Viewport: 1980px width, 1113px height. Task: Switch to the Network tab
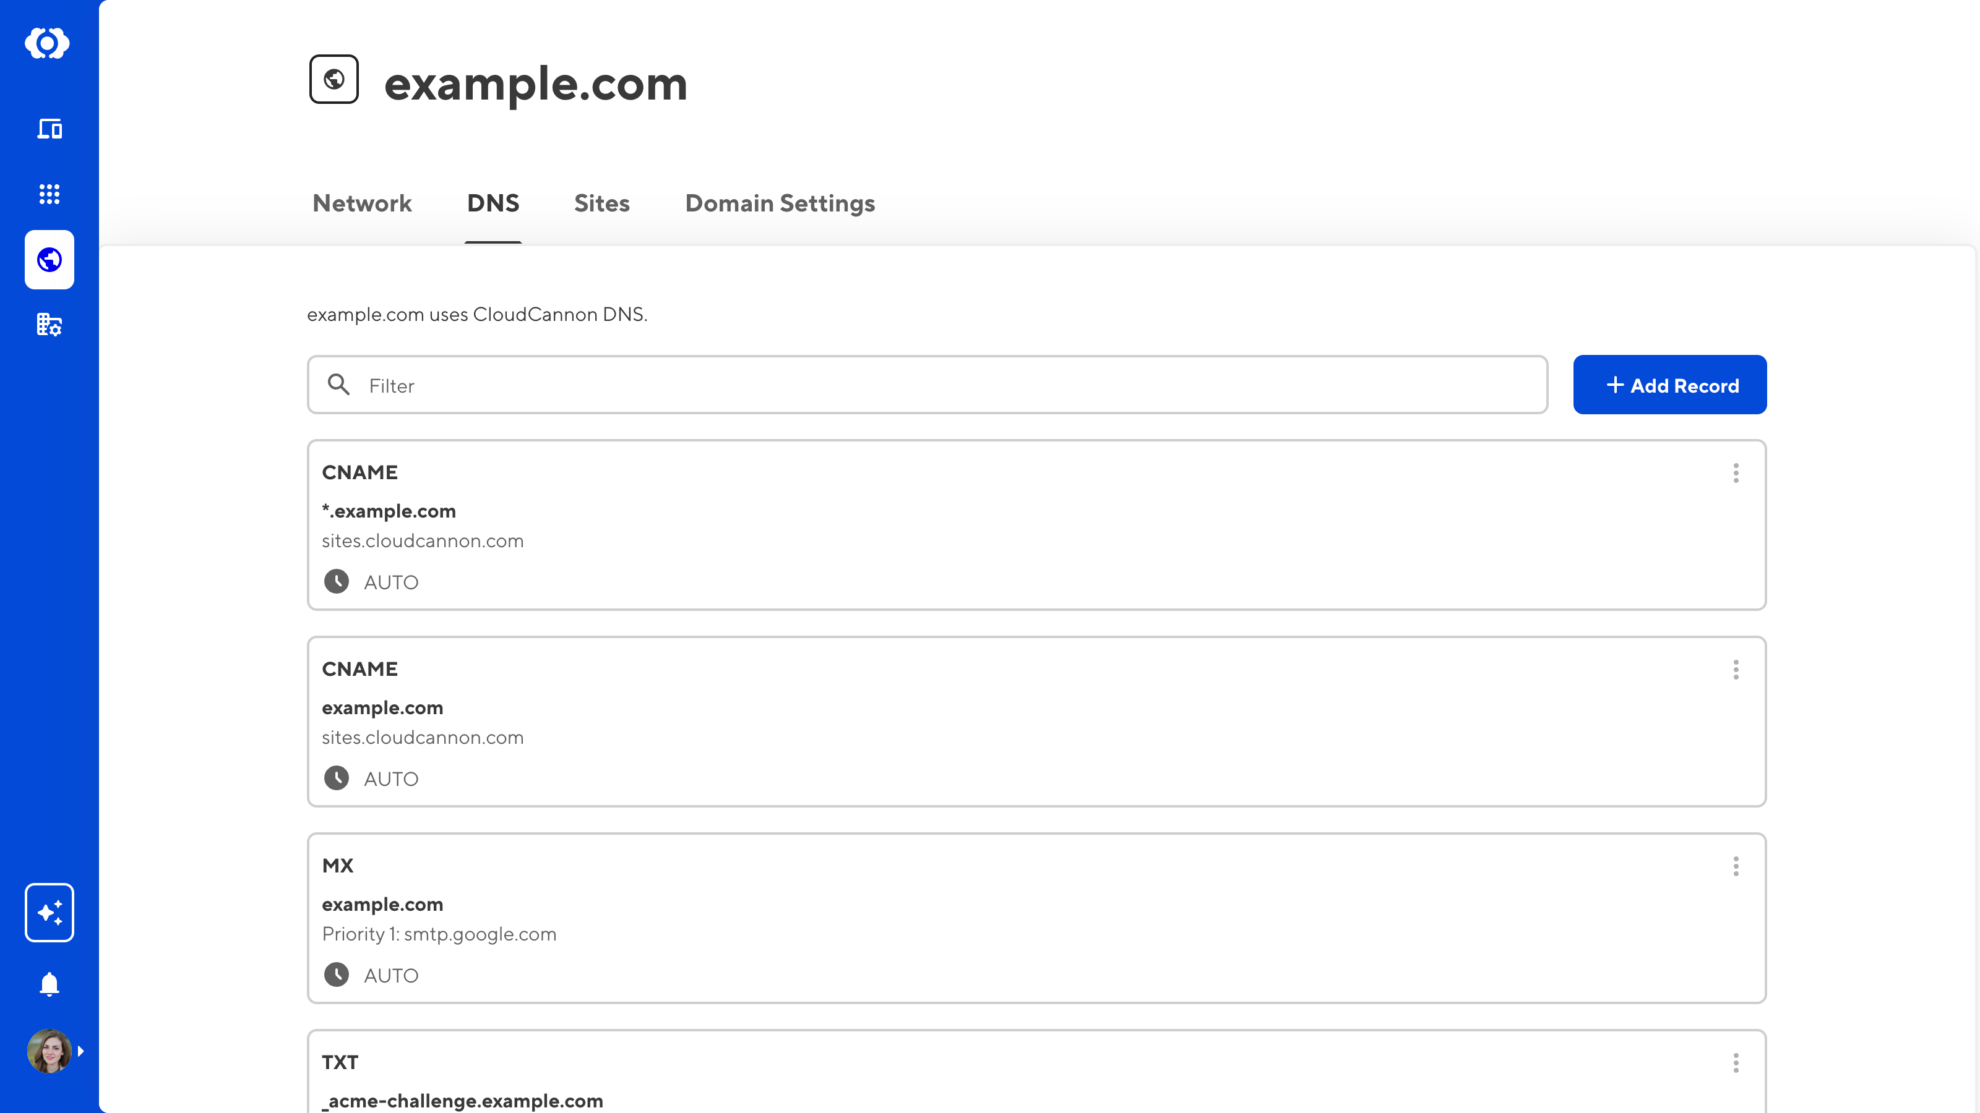[362, 203]
